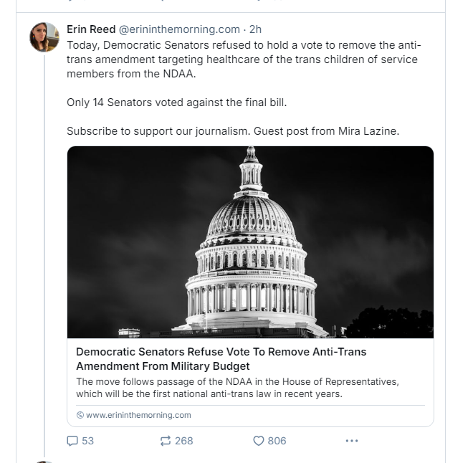Like the post with the heart icon
473x463 pixels.
pos(259,441)
